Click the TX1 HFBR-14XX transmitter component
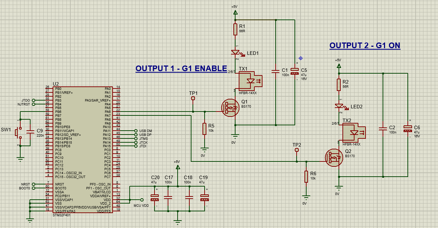Image resolution: width=438 pixels, height=228 pixels. (x=250, y=80)
